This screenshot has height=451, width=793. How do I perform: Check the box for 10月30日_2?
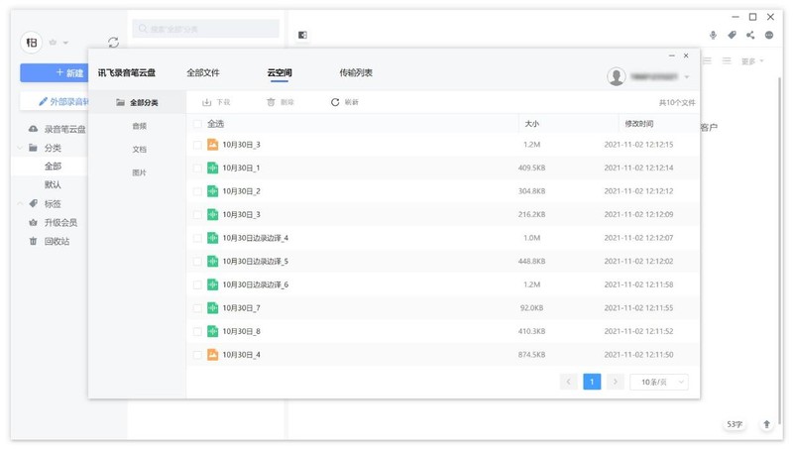197,191
